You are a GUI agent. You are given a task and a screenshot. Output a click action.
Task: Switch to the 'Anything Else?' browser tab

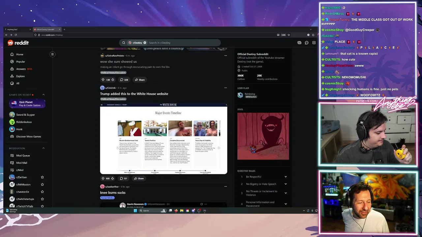click(17, 30)
